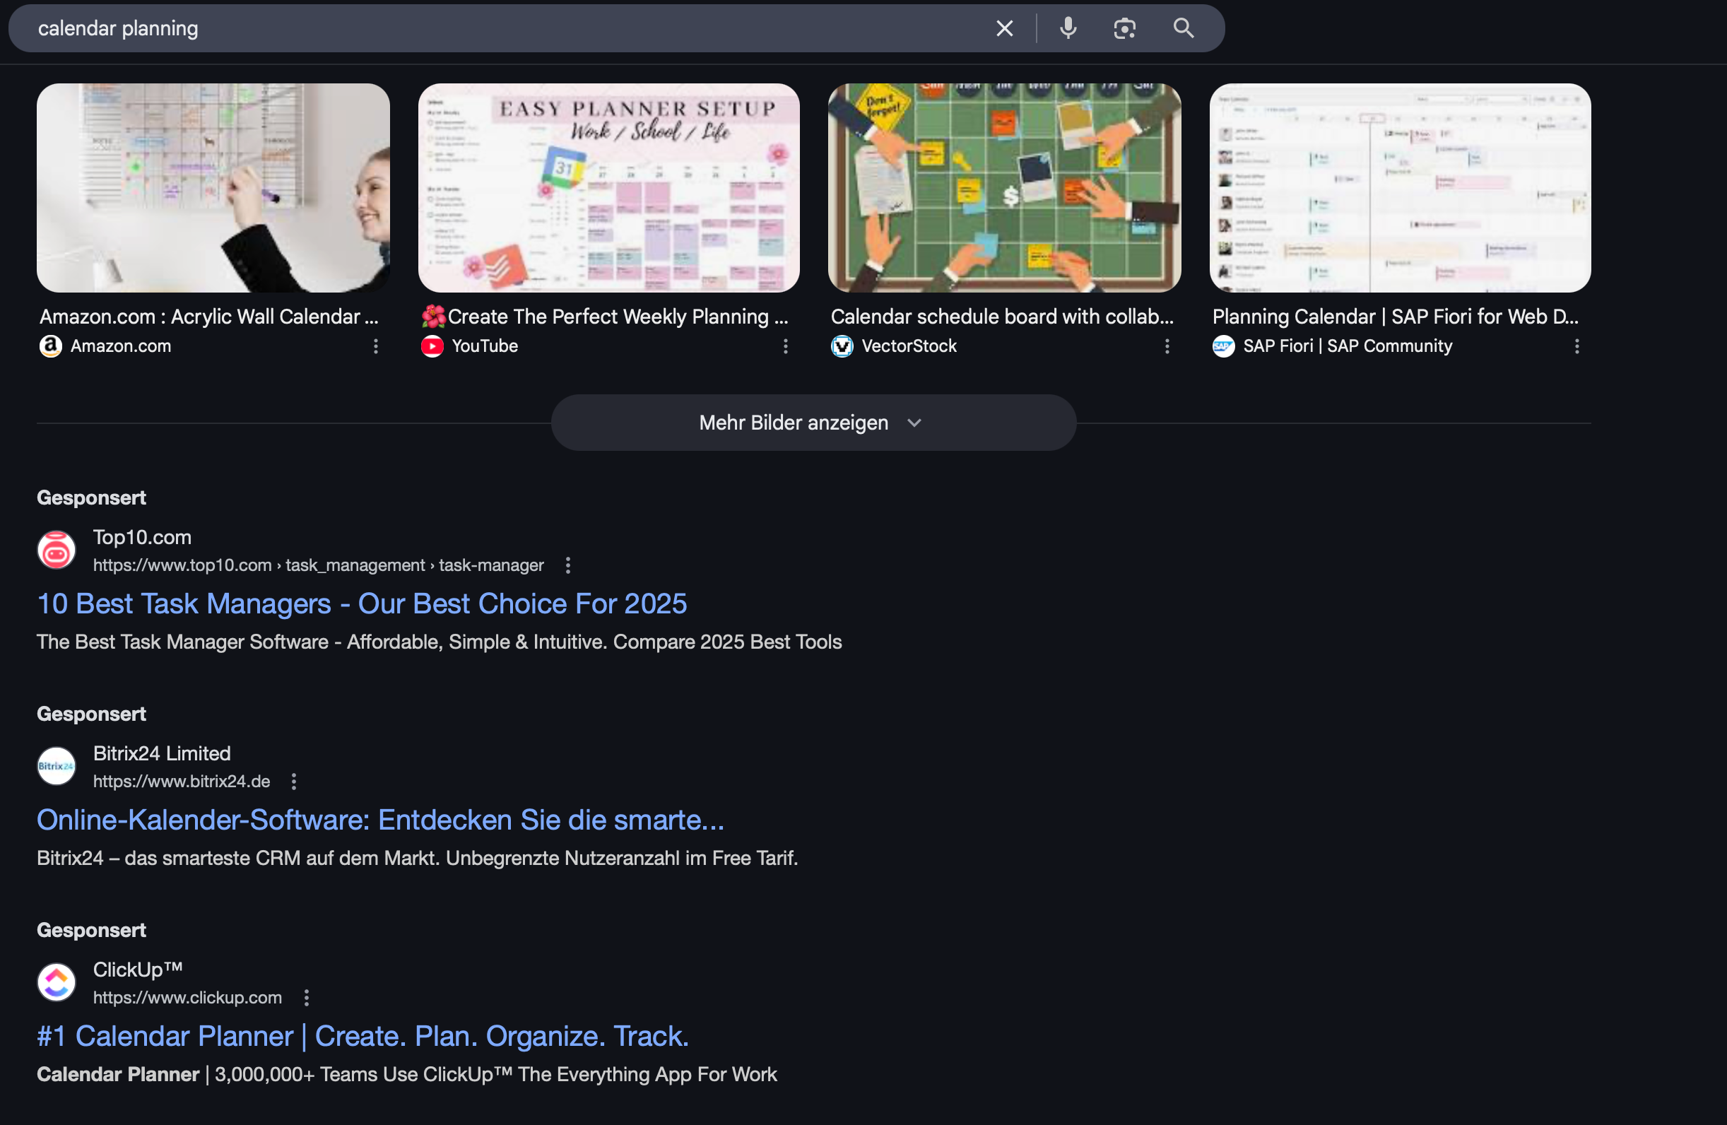Open ad info menu next to clickup.com URL
The width and height of the screenshot is (1727, 1125).
click(x=306, y=998)
